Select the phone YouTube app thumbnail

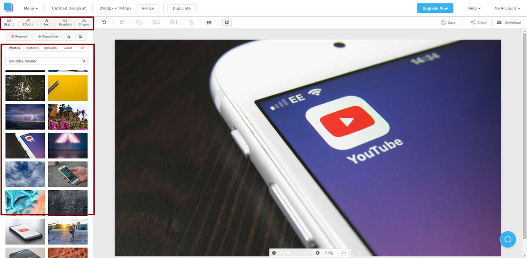pyautogui.click(x=25, y=145)
